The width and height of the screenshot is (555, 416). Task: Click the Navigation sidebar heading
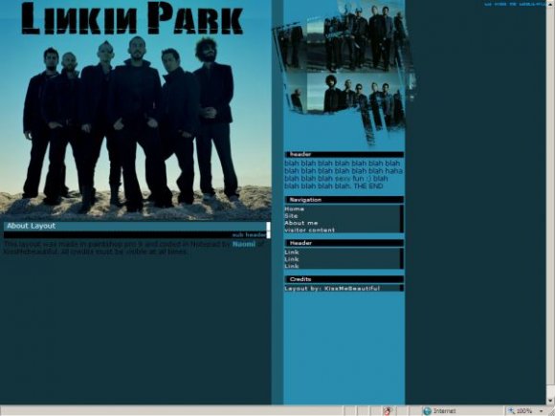pos(344,200)
